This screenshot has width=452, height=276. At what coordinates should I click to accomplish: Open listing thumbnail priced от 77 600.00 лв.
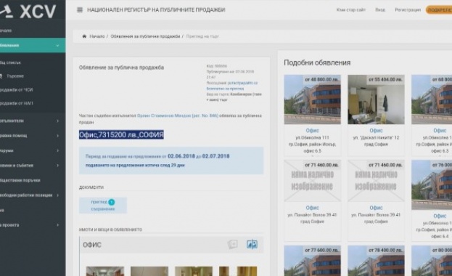point(312,261)
